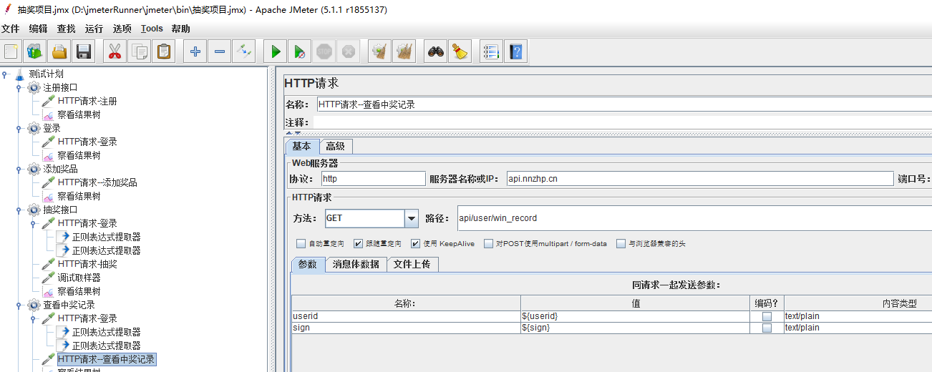Click the grey Stop icon
Image resolution: width=932 pixels, height=372 pixels.
324,52
